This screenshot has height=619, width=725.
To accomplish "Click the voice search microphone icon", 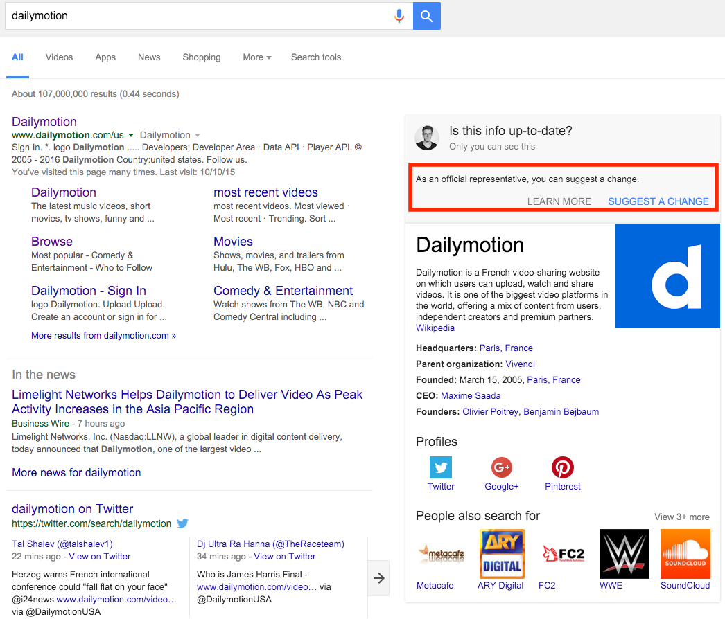I will pos(399,16).
